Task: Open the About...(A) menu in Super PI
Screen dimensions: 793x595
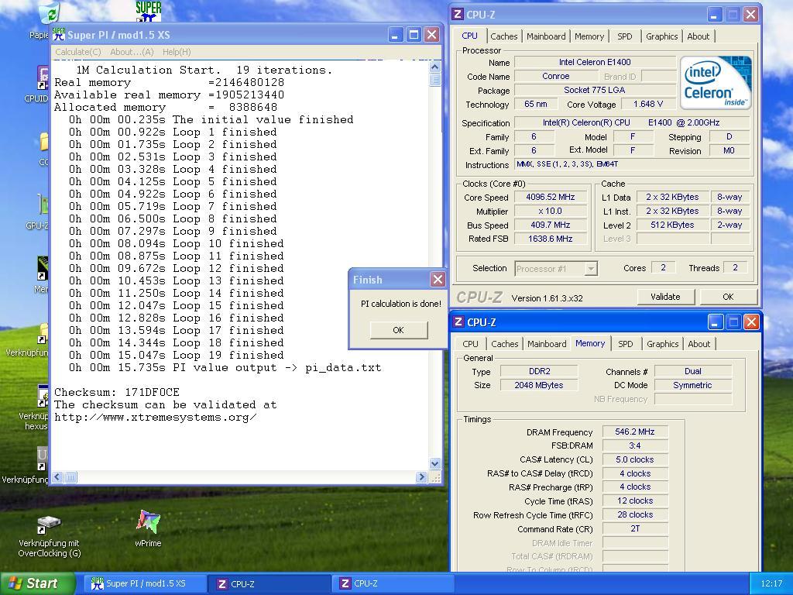Action: pos(132,52)
